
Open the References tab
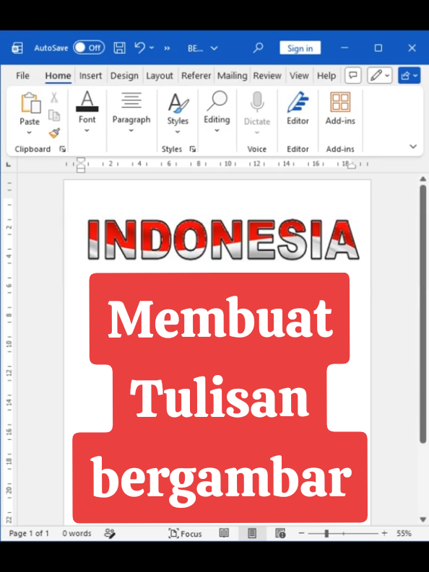[196, 76]
